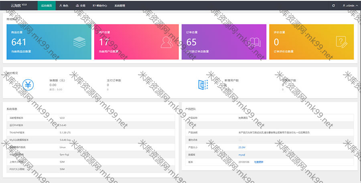Click the 50M value in 上传大小限制 row
This screenshot has width=361, height=183.
click(62, 162)
